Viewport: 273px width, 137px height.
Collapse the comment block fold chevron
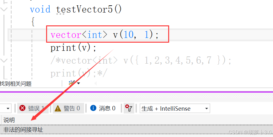click(x=4, y=61)
